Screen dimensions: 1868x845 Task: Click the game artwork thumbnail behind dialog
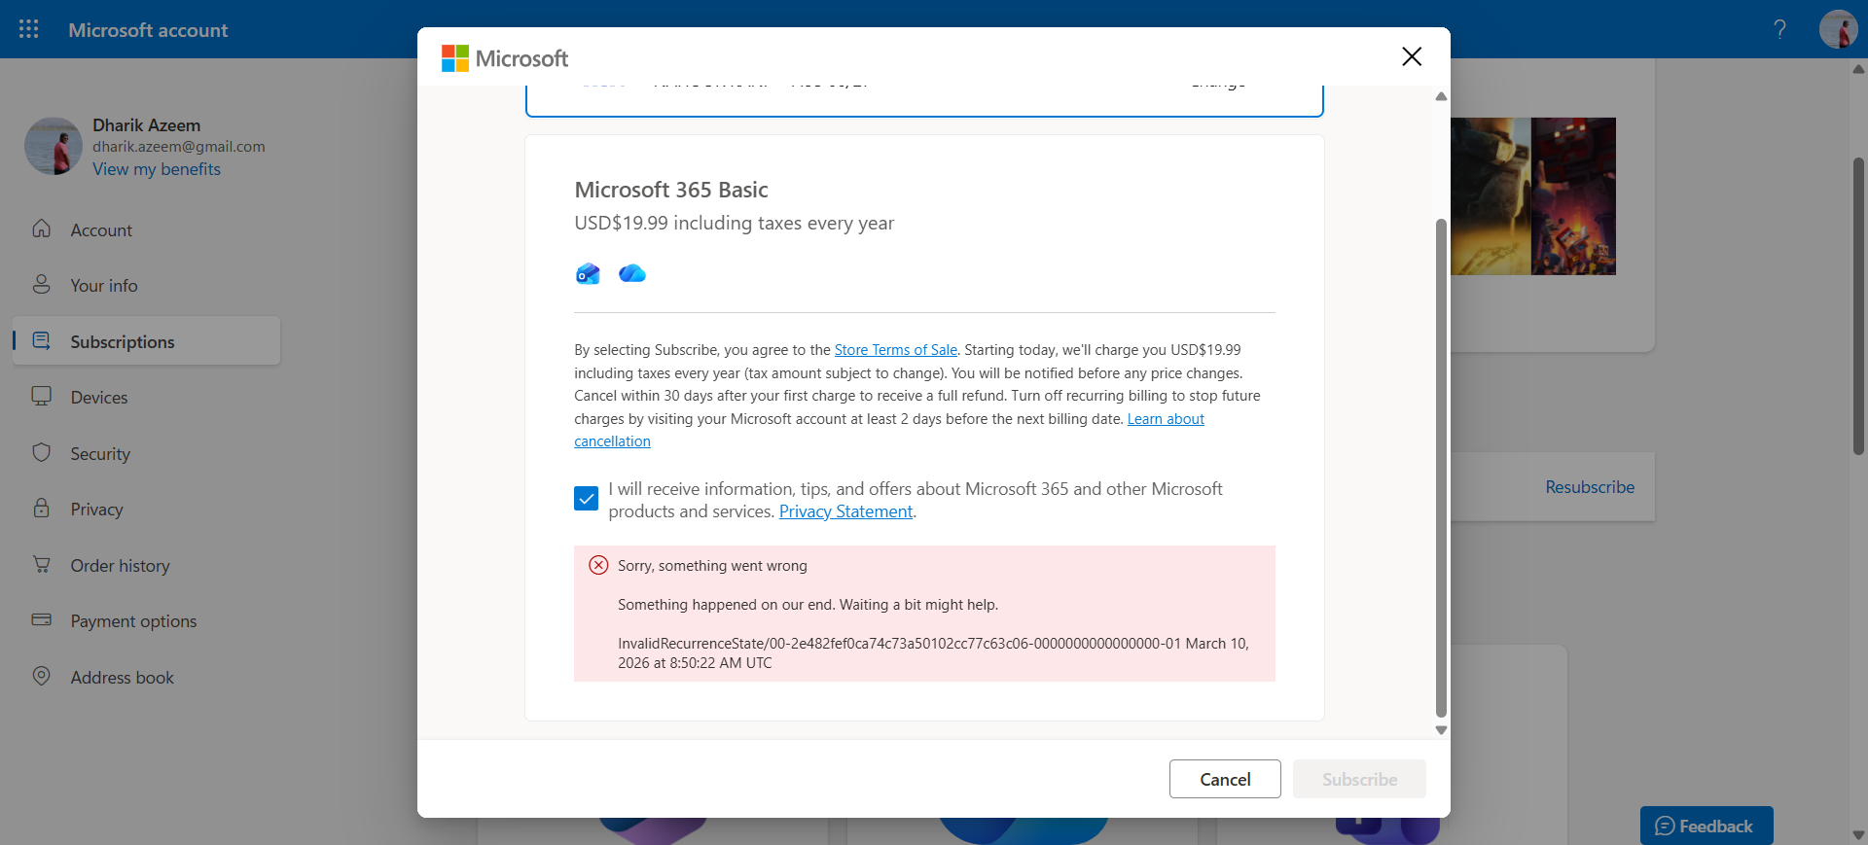(1533, 196)
